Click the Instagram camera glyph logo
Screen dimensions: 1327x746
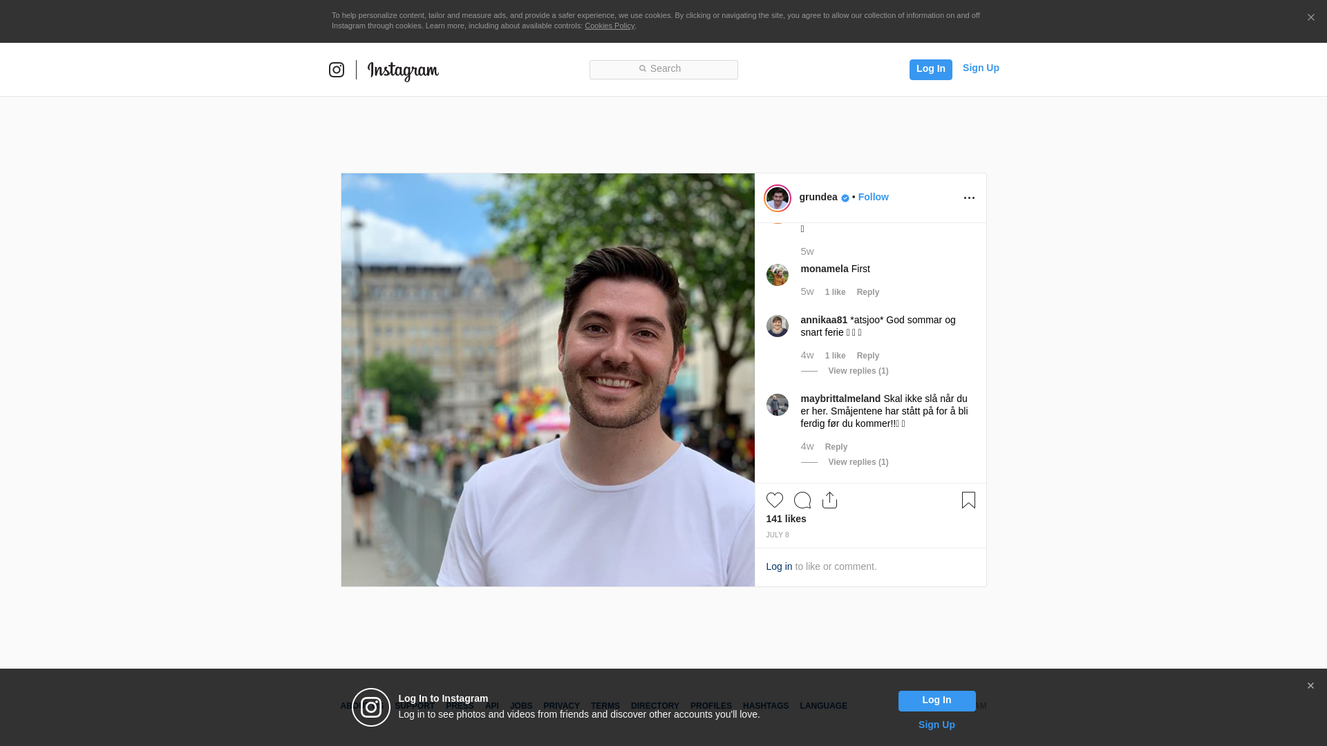tap(337, 70)
